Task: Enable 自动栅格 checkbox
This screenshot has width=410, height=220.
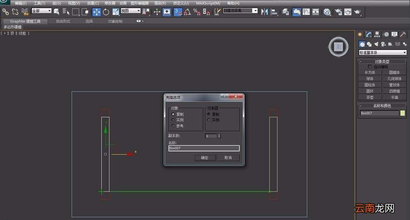Action: pyautogui.click(x=370, y=67)
